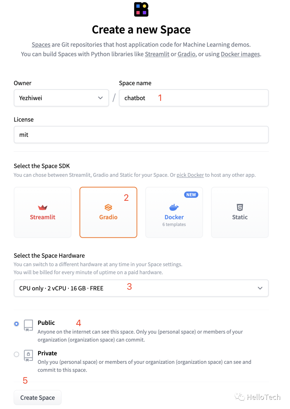Viewport: 290px width, 409px height.
Task: Open the License field showing mit
Action: pyautogui.click(x=141, y=135)
